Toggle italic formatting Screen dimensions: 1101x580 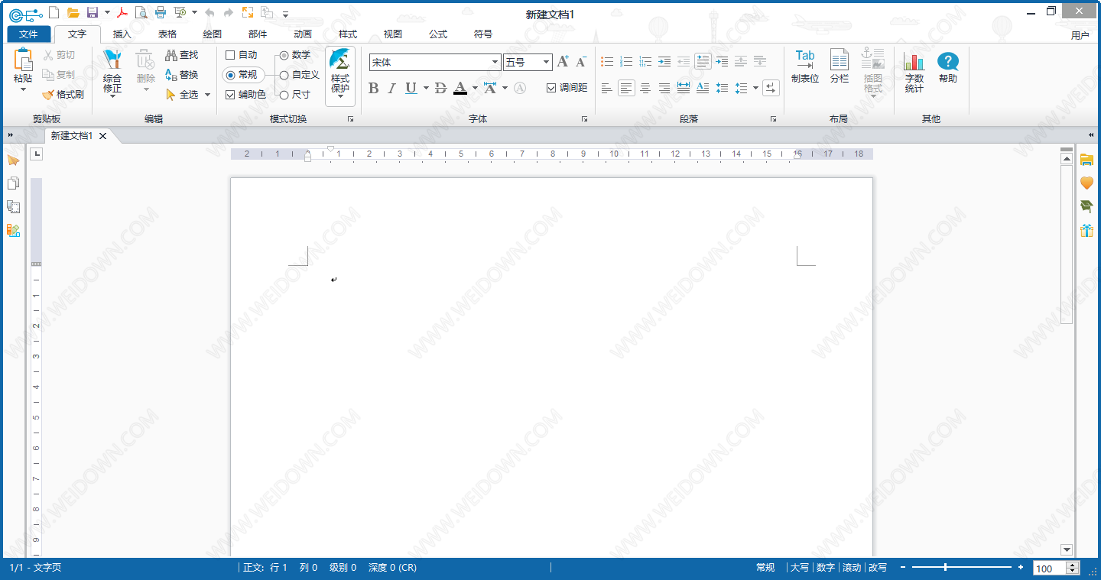pos(391,89)
